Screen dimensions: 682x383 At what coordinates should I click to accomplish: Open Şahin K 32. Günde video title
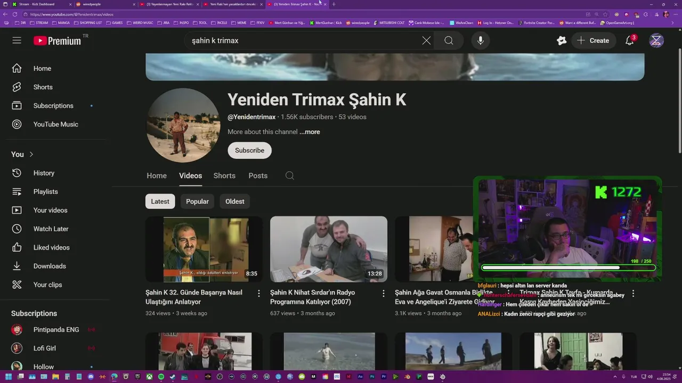coord(194,297)
